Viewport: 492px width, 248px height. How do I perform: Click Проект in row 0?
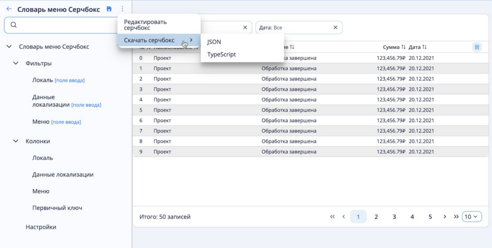[x=162, y=58]
